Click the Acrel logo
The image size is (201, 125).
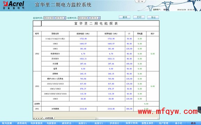point(14,5)
